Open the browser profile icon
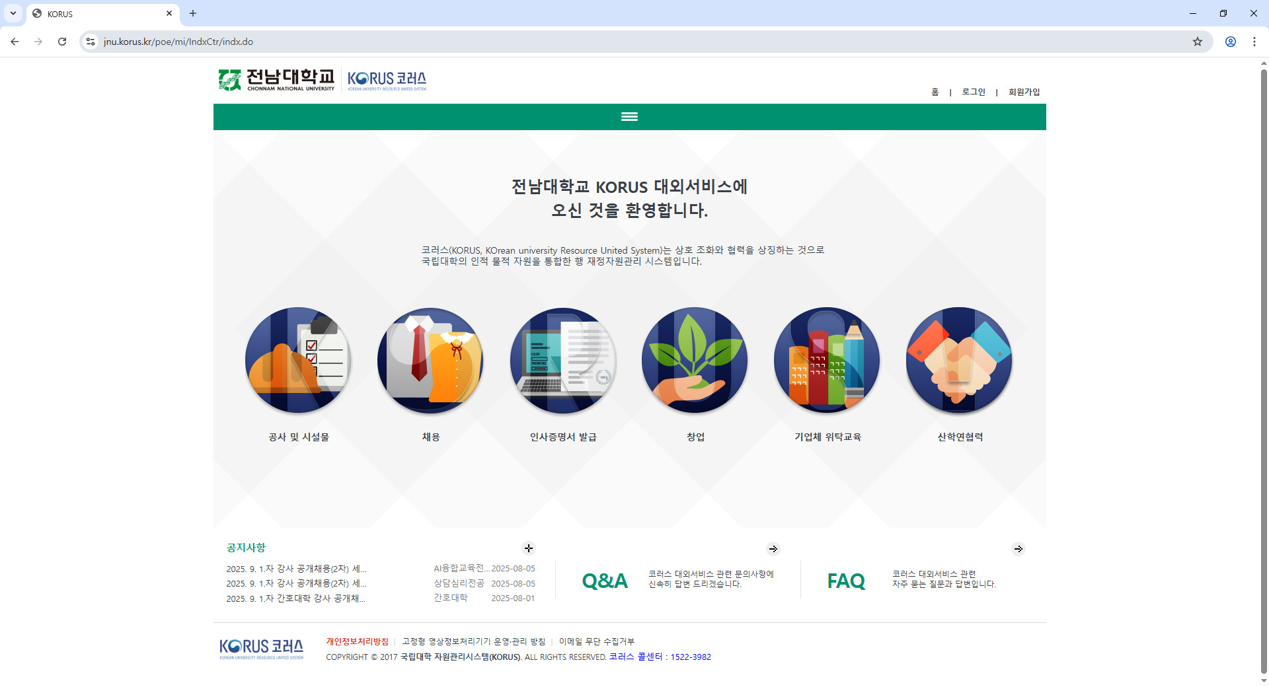The height and width of the screenshot is (687, 1269). (x=1230, y=41)
